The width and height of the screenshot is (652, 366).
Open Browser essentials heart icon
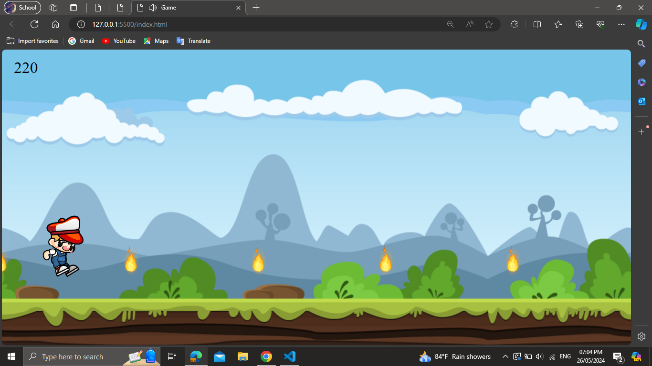coord(600,24)
